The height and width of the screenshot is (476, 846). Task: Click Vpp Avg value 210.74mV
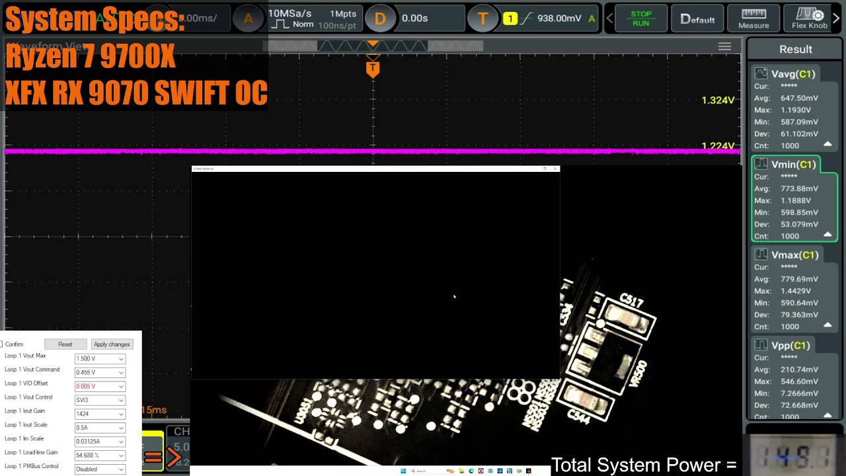coord(799,370)
